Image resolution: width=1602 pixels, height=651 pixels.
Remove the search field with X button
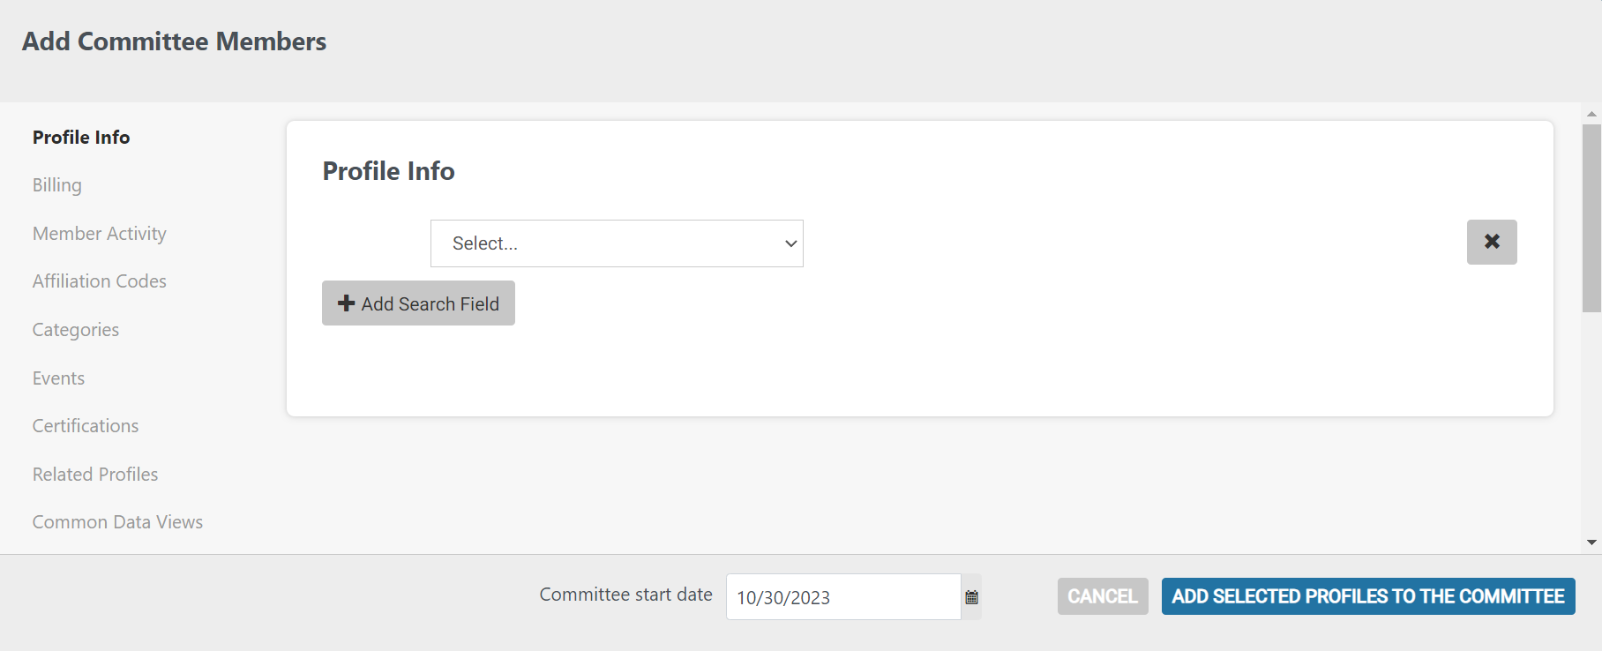1492,242
